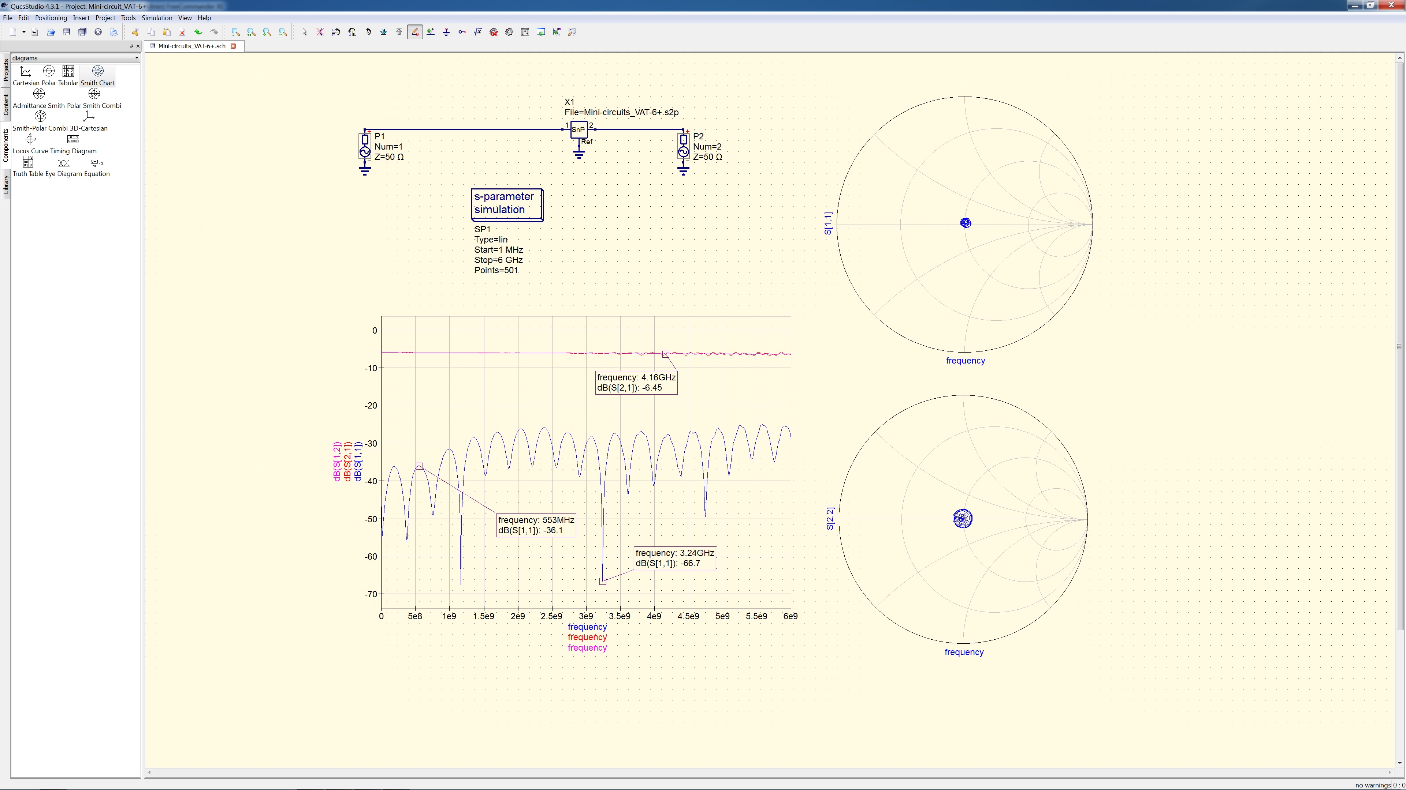Viewport: 1406px width, 790px height.
Task: Click the 3.24GHz marker on the S11 curve
Action: coord(603,581)
